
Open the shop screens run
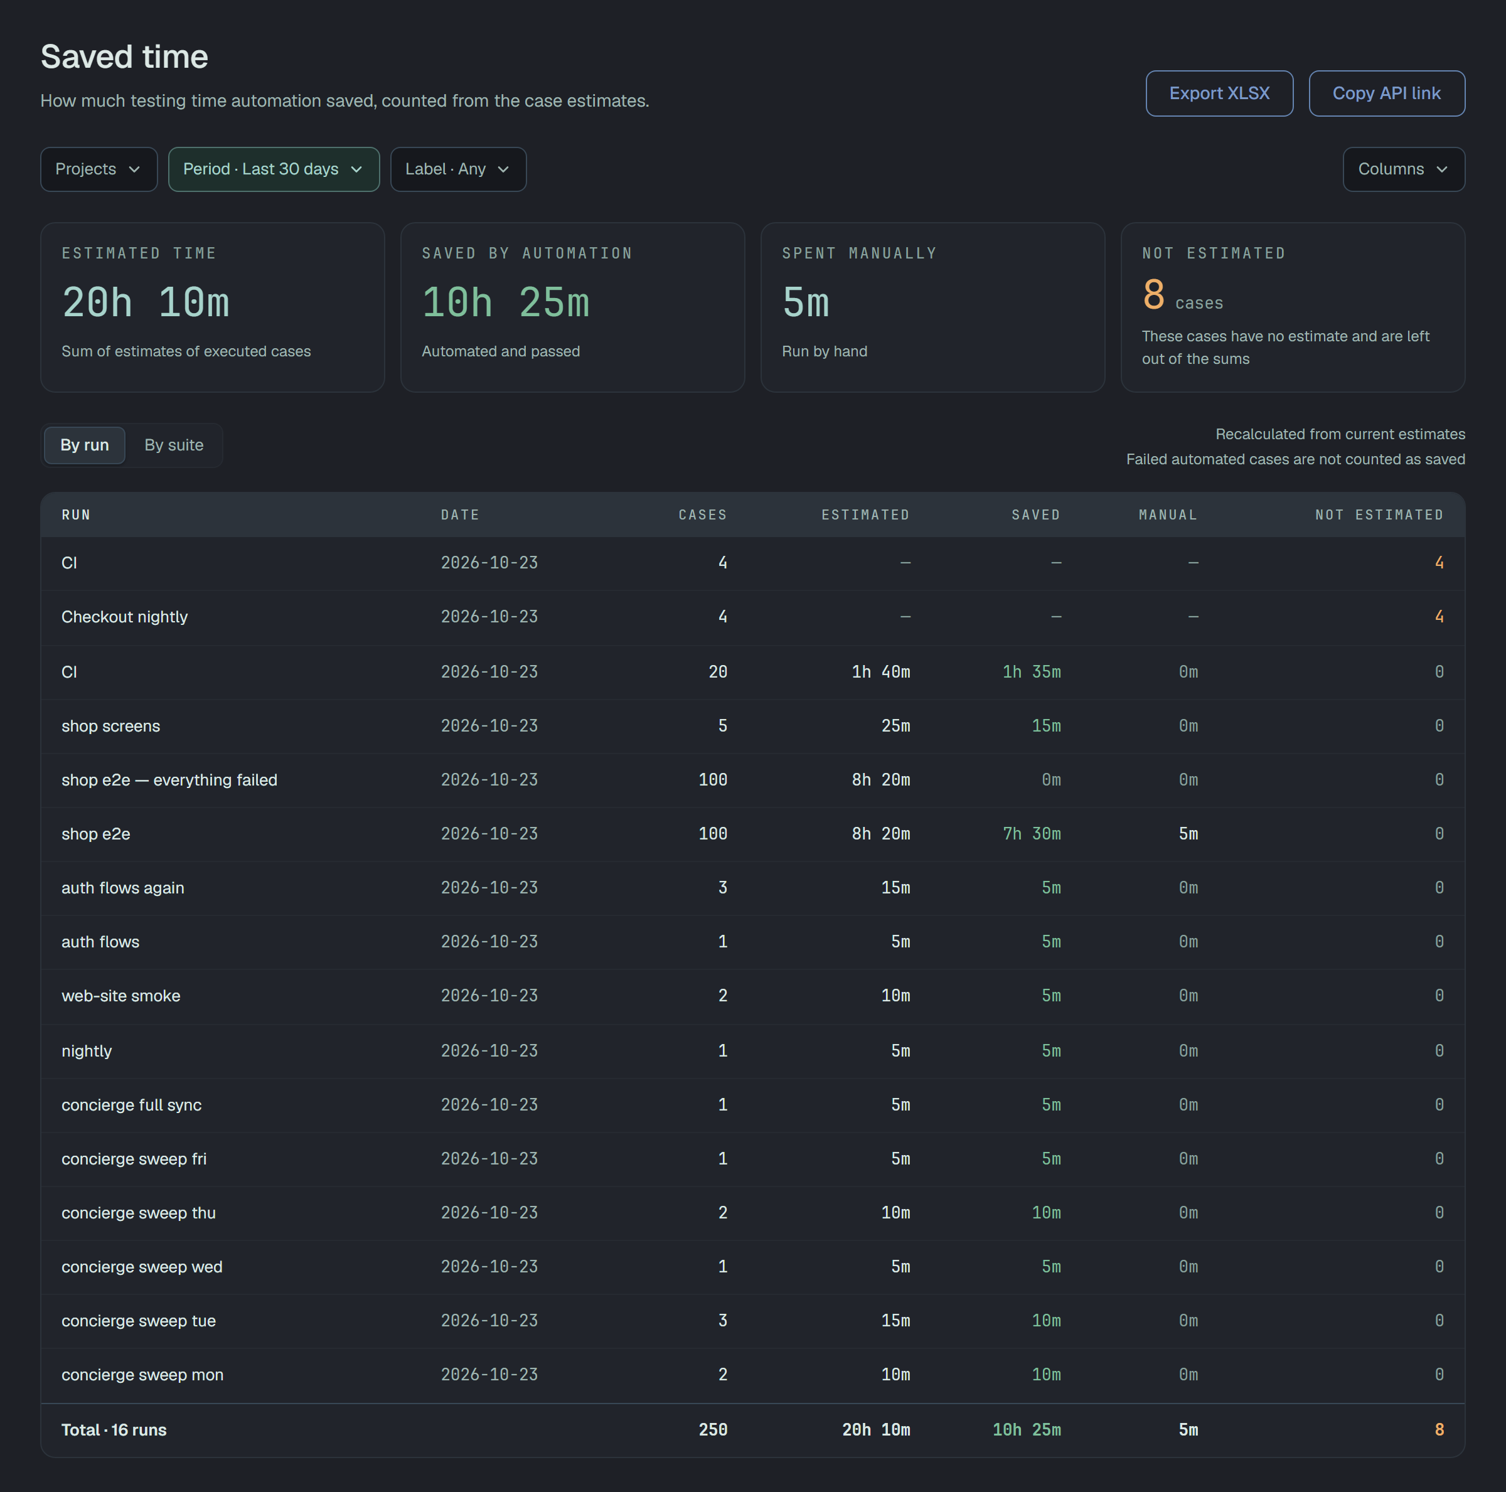[x=753, y=726]
